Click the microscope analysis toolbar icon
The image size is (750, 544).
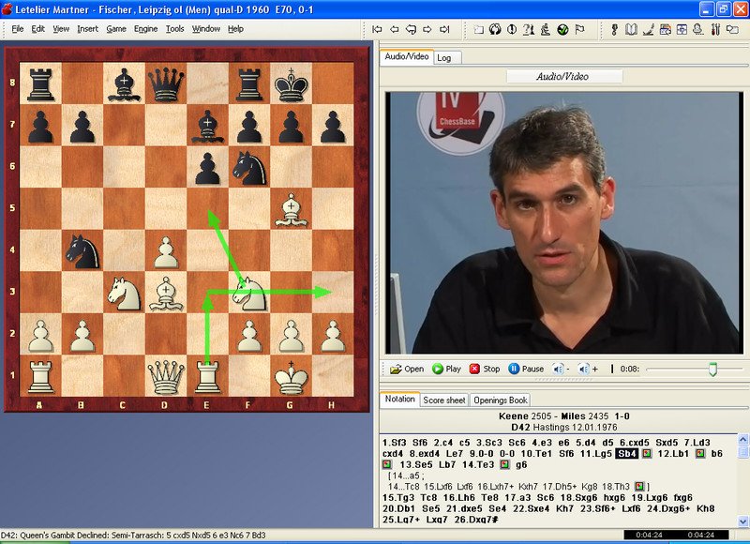[x=546, y=30]
